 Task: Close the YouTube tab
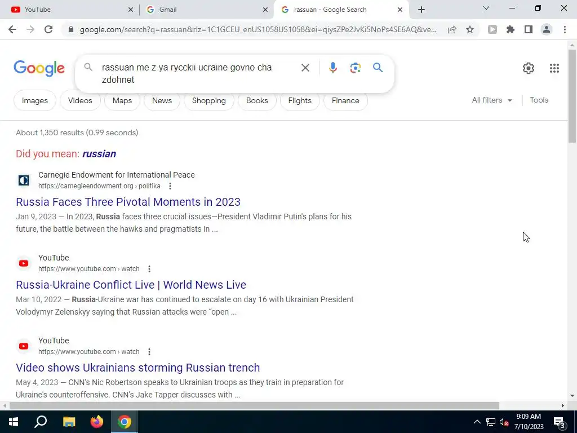pyautogui.click(x=131, y=10)
